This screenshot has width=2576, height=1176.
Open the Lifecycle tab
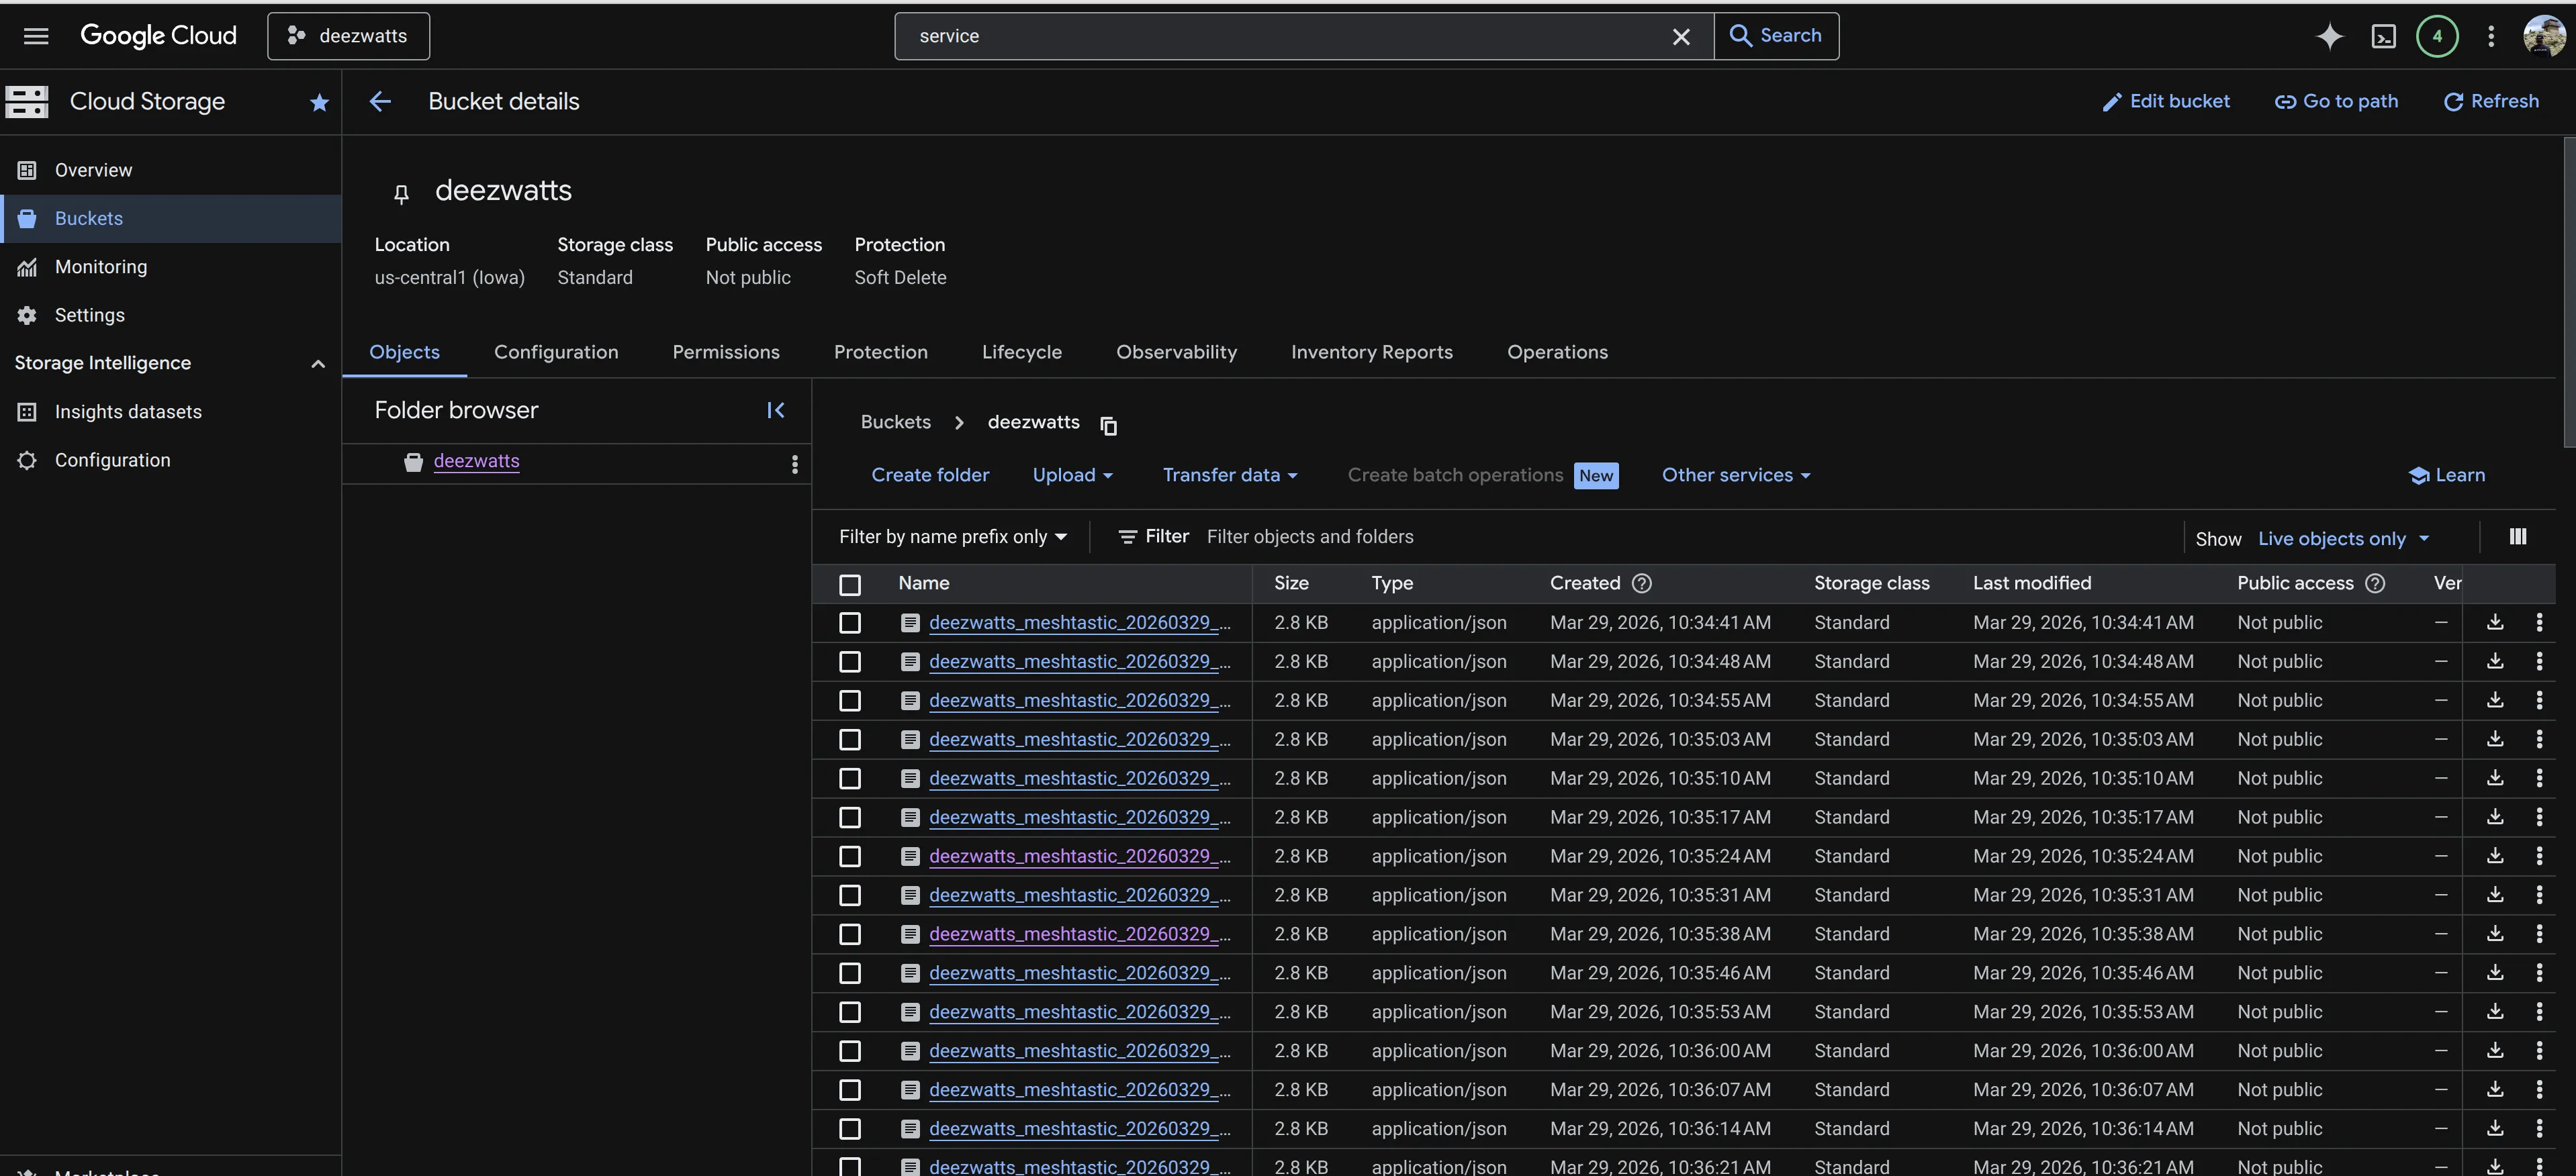(1021, 352)
